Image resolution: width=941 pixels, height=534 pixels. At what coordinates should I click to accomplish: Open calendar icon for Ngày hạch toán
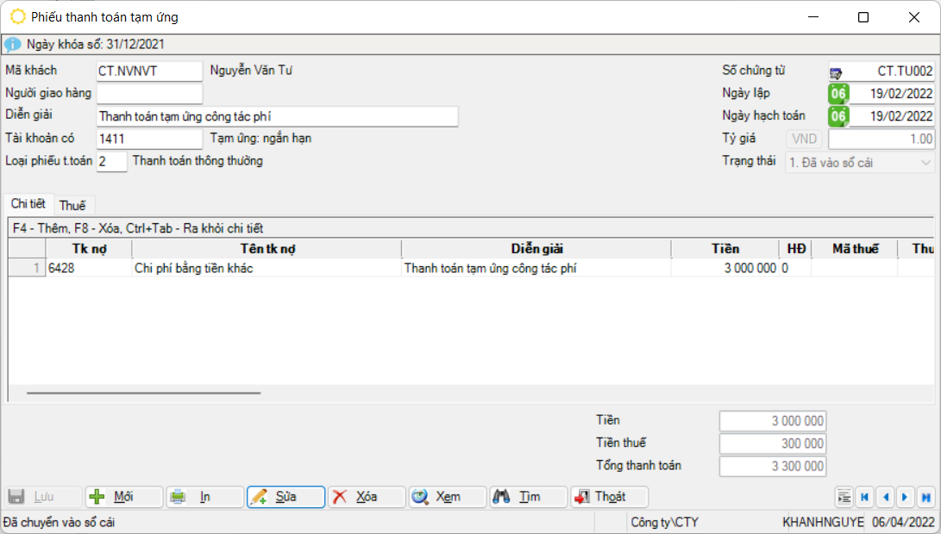coord(838,116)
